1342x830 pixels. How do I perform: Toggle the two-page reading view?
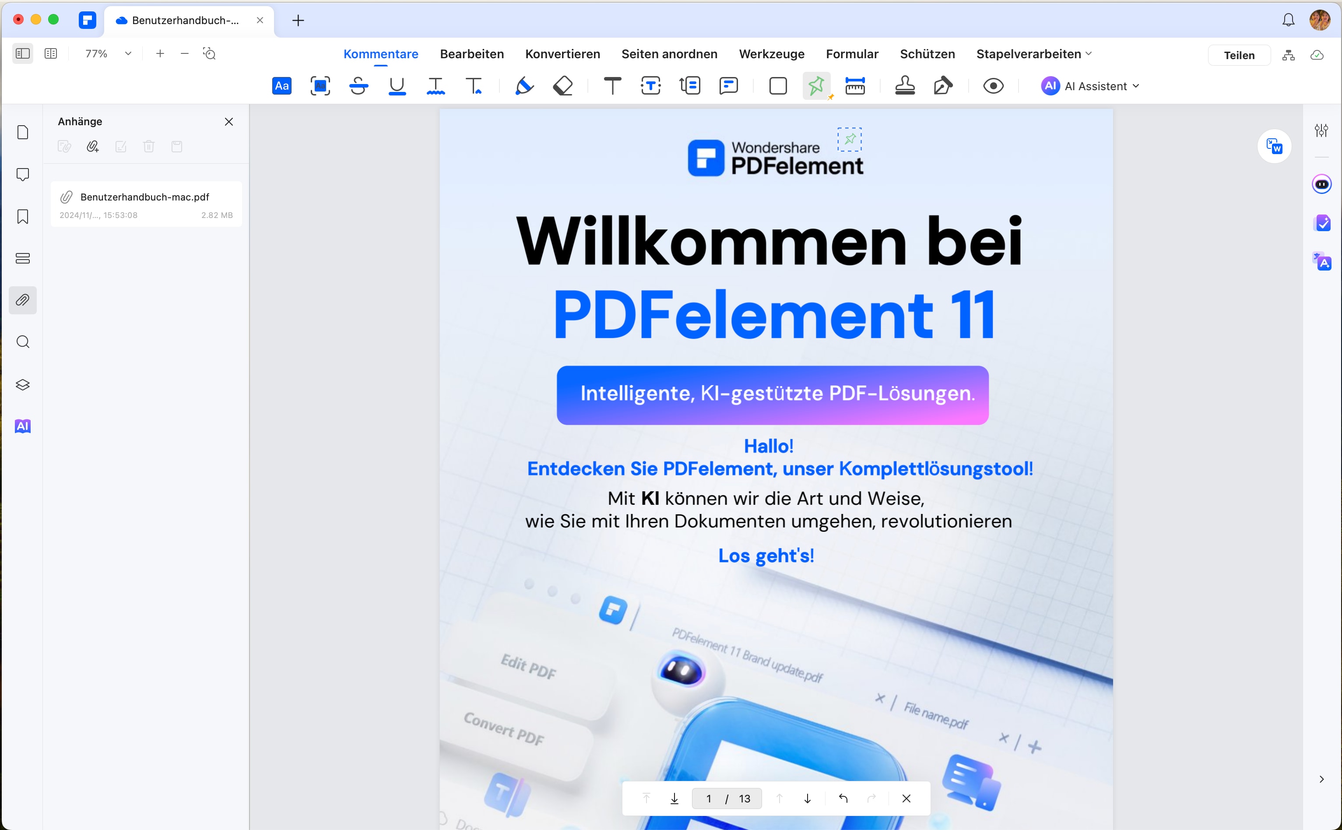click(x=50, y=53)
